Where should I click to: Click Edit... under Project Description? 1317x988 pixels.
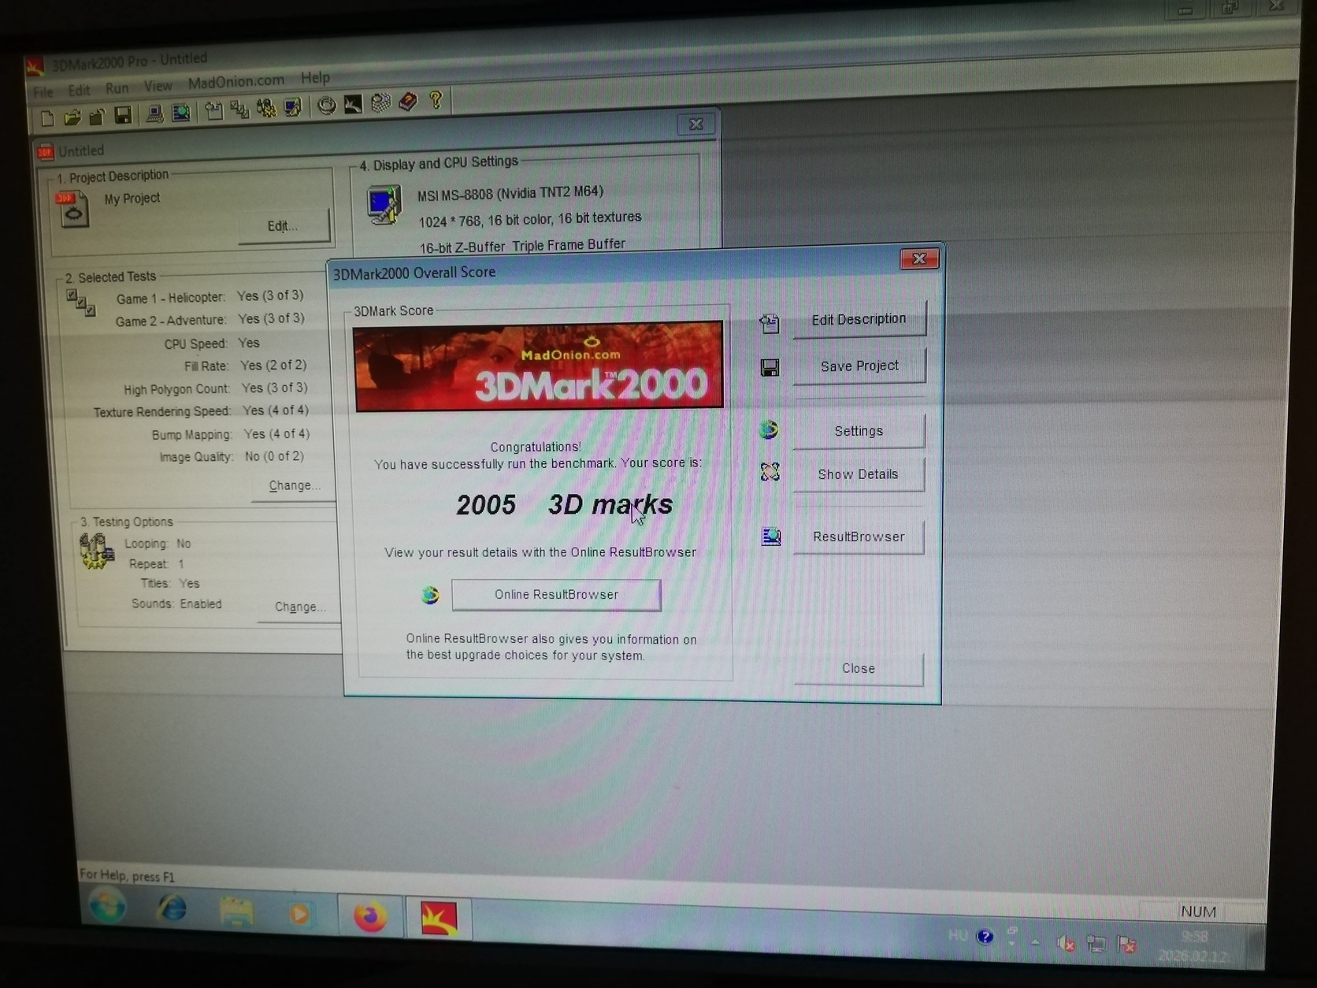pyautogui.click(x=284, y=226)
